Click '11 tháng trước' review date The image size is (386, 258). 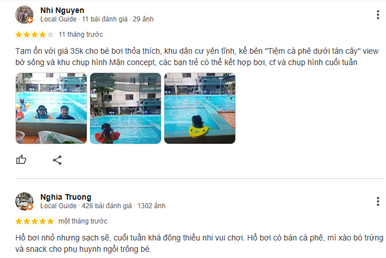click(x=80, y=35)
